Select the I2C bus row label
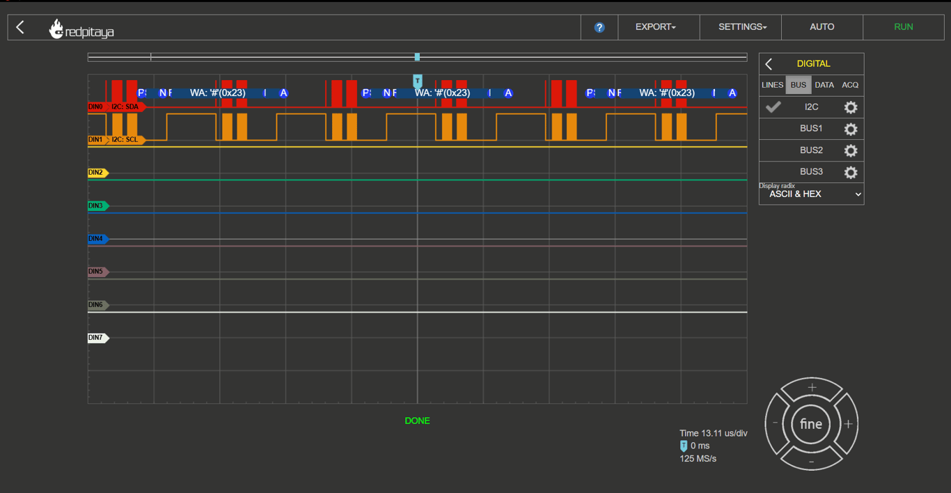The height and width of the screenshot is (493, 951). click(x=811, y=107)
